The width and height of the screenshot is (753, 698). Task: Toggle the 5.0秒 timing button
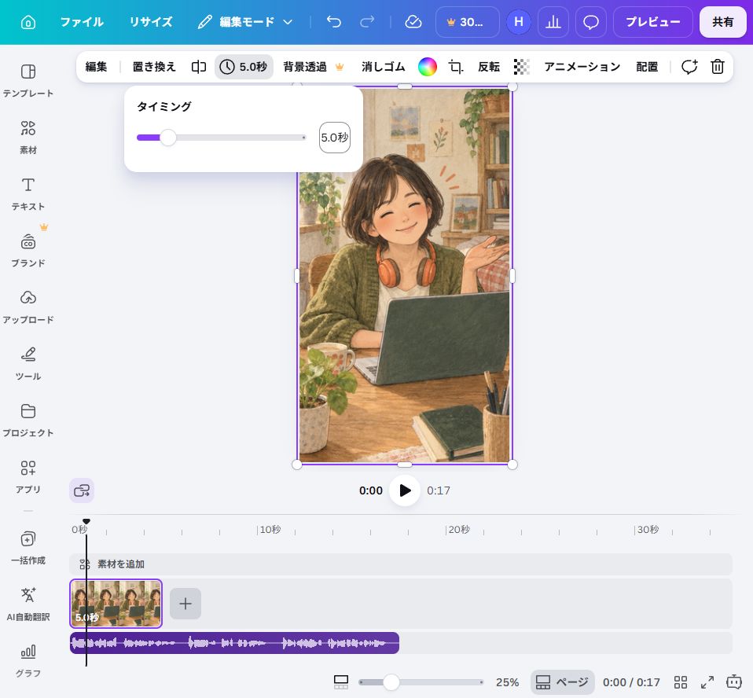[x=244, y=67]
